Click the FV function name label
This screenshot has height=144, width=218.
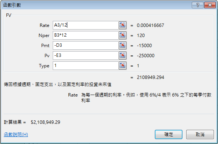pos(9,15)
